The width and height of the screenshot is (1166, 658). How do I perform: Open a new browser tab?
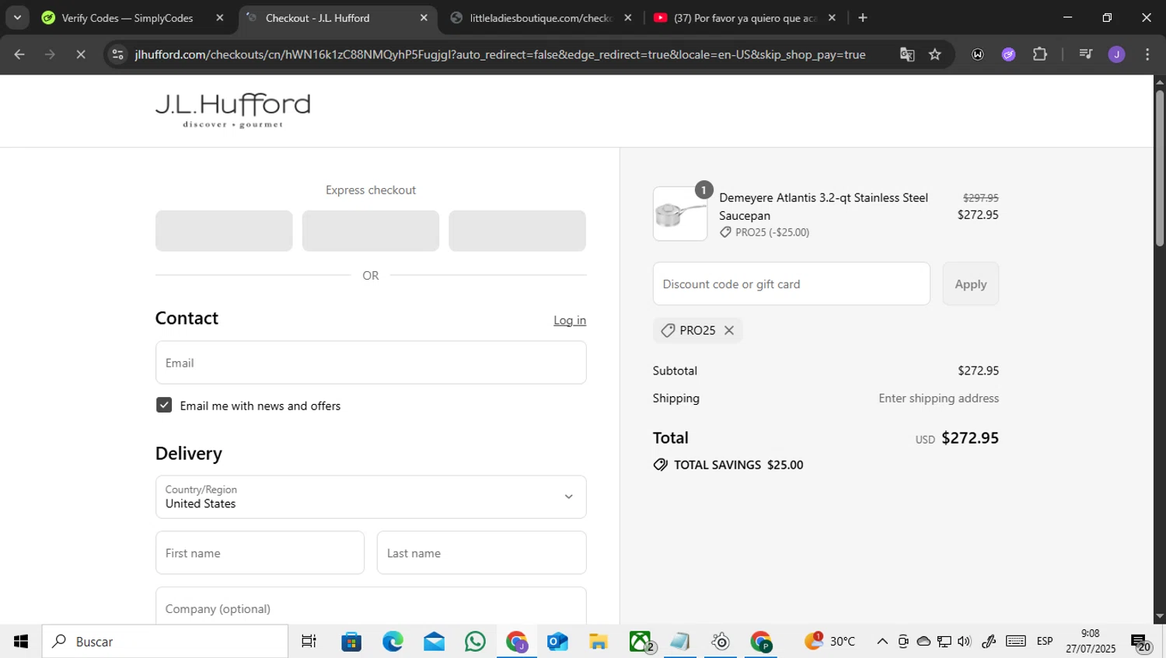coord(863,18)
